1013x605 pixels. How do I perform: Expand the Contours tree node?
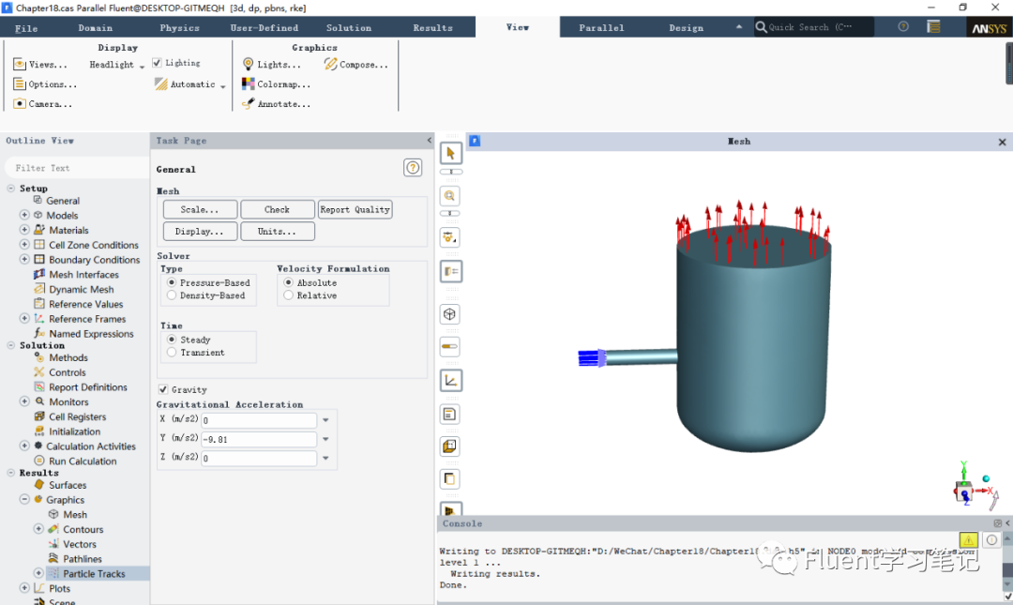click(x=38, y=529)
